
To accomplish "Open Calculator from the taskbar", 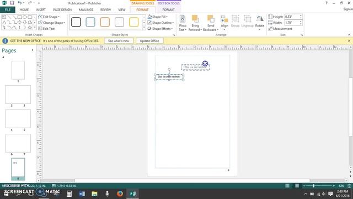I will (69, 193).
